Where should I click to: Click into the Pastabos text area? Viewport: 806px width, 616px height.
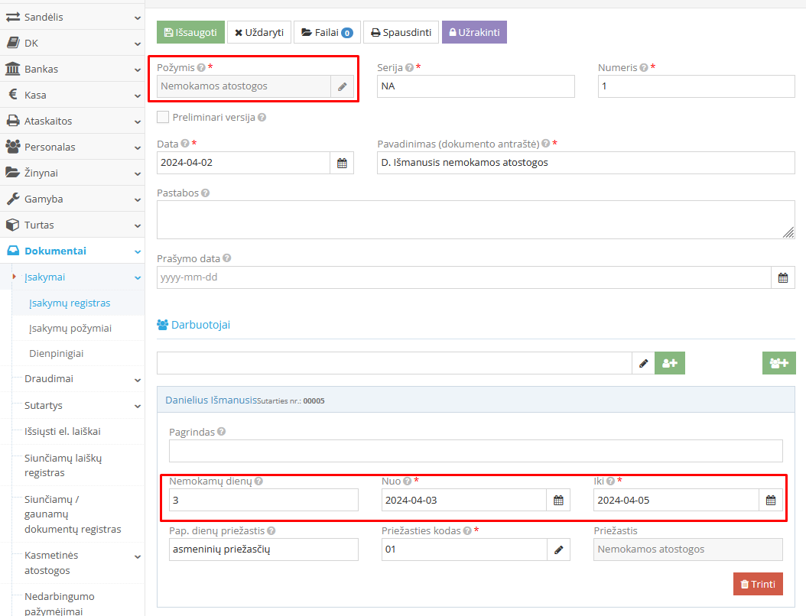(x=475, y=220)
